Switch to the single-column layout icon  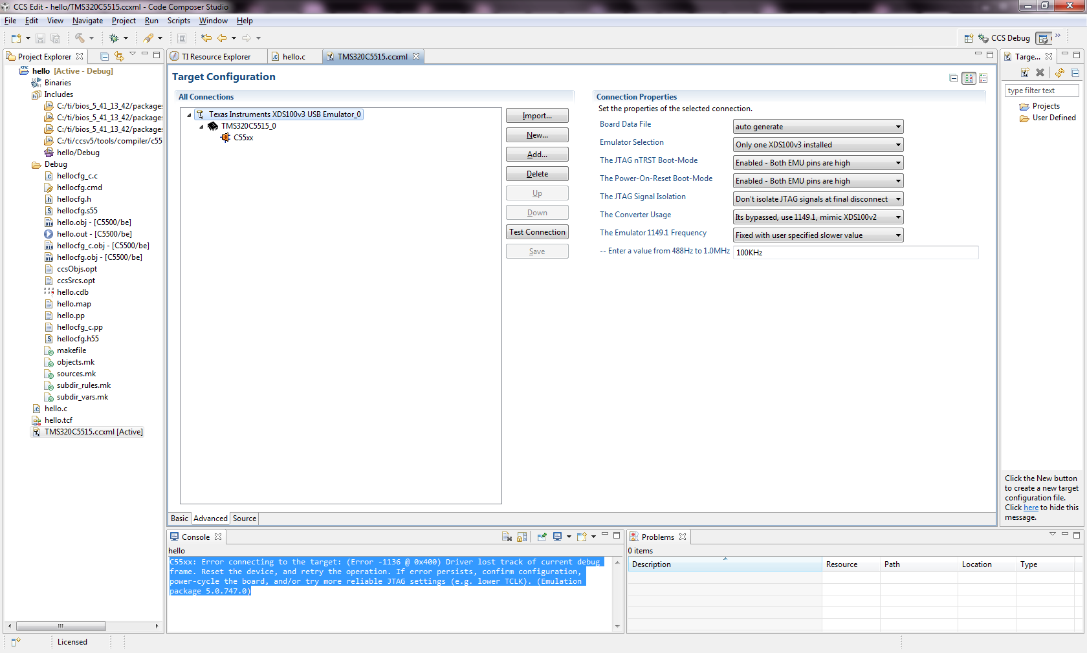[983, 78]
